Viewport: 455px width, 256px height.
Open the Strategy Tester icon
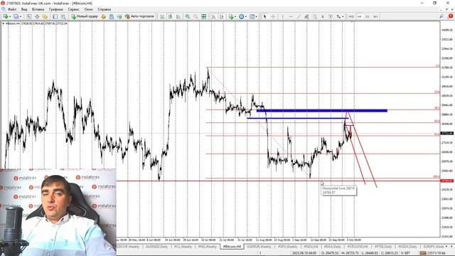pyautogui.click(x=63, y=16)
